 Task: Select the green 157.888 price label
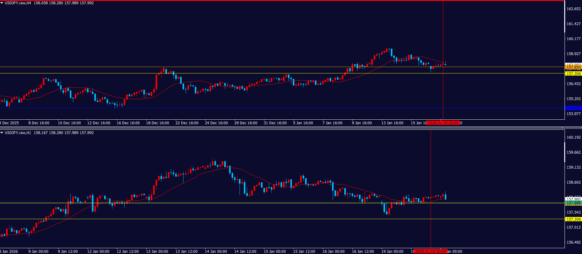(573, 203)
